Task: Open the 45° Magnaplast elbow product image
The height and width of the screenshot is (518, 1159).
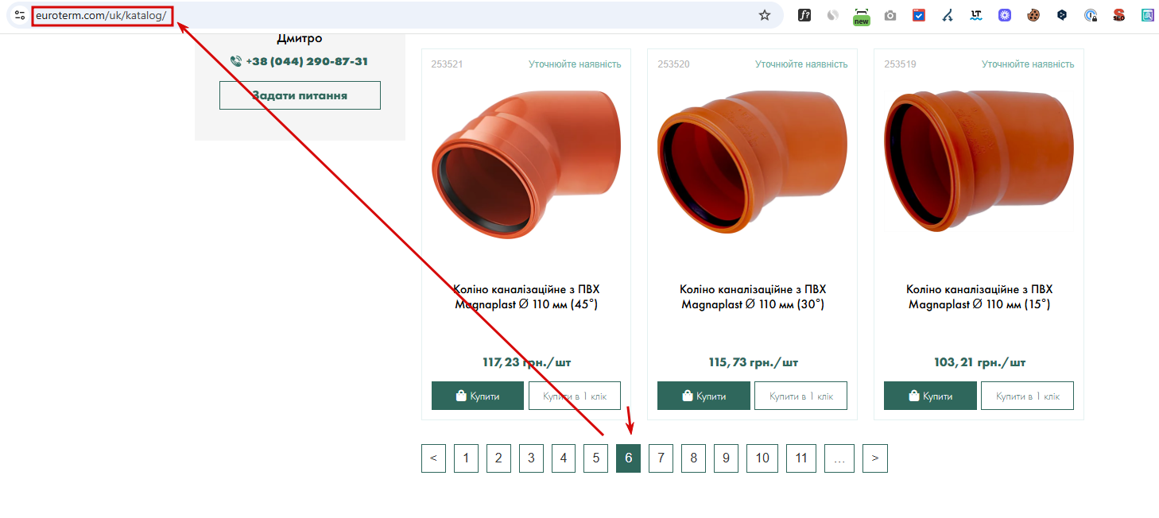Action: 526,164
